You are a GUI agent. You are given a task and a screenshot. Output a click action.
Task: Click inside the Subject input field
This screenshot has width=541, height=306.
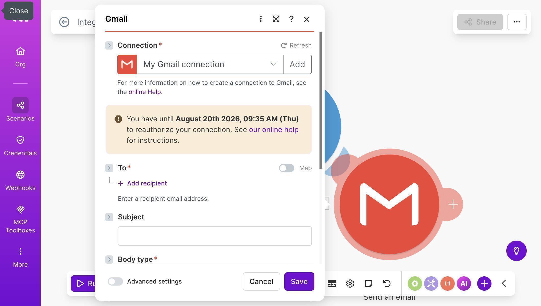click(x=215, y=236)
